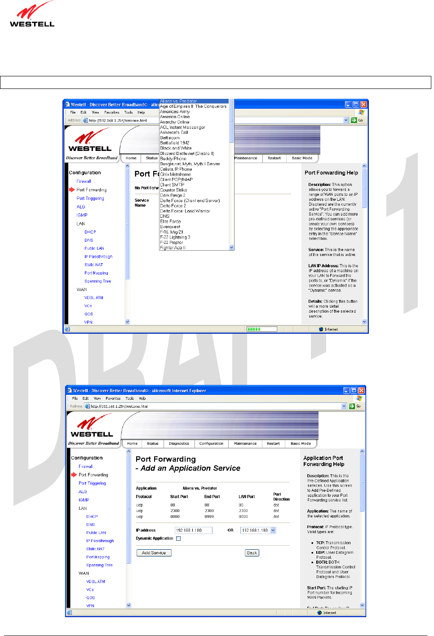Expand the address bar dropdown in the upper window
The width and height of the screenshot is (434, 636).
tap(346, 120)
